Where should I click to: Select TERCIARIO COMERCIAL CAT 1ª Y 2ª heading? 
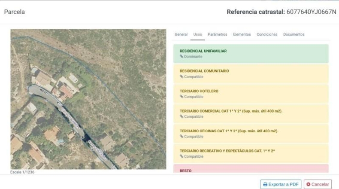pos(231,111)
